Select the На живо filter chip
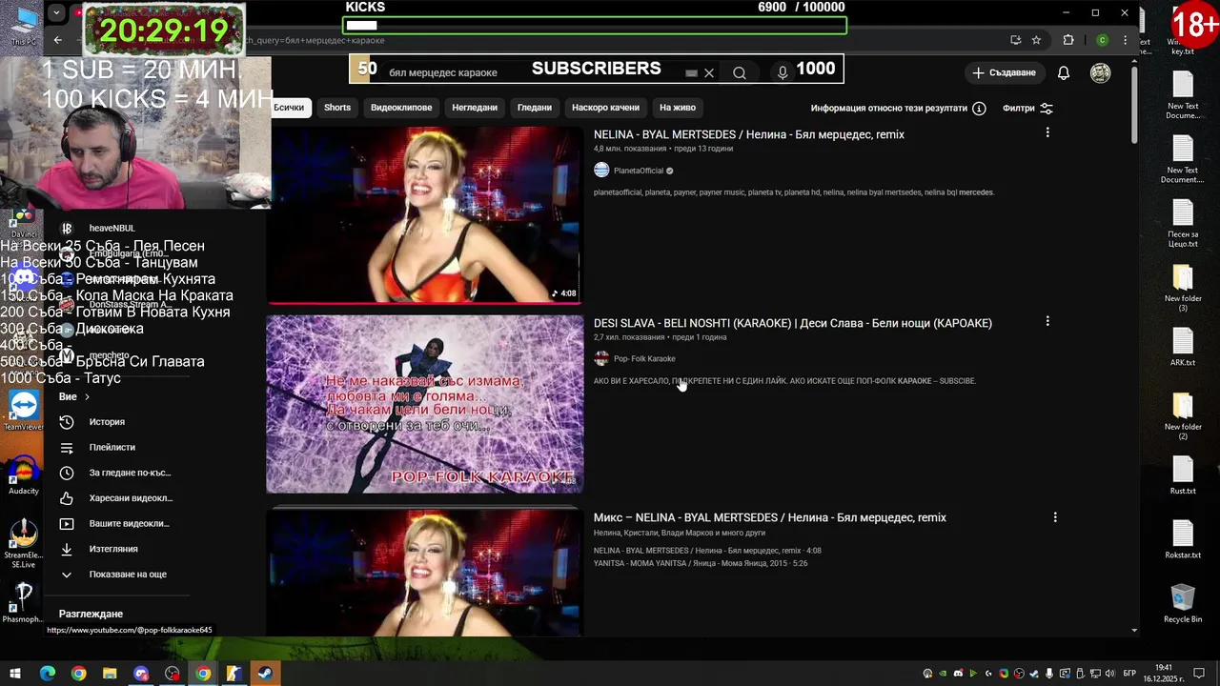 (678, 108)
